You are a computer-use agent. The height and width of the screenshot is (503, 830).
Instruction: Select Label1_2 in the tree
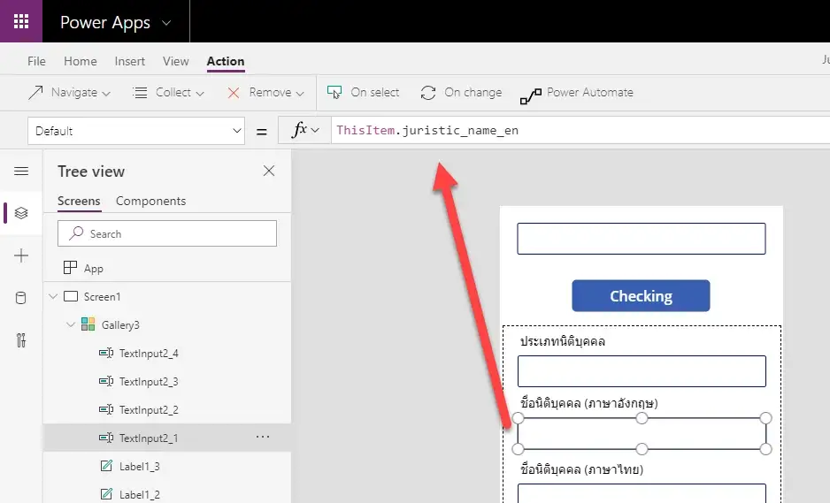[x=139, y=494]
